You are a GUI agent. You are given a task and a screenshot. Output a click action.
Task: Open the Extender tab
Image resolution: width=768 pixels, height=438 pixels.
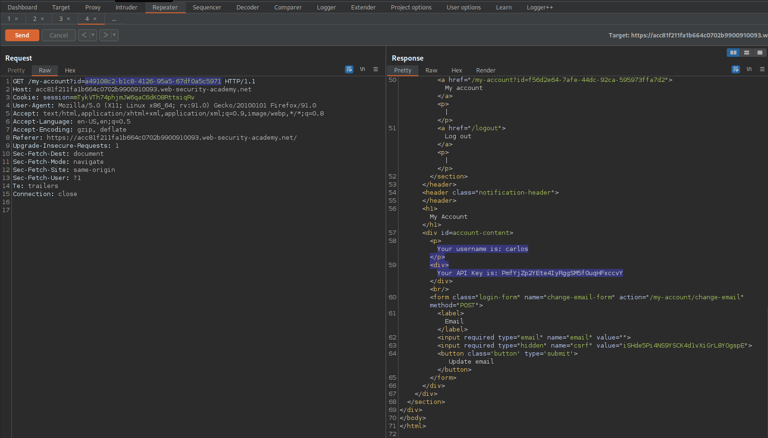[363, 7]
